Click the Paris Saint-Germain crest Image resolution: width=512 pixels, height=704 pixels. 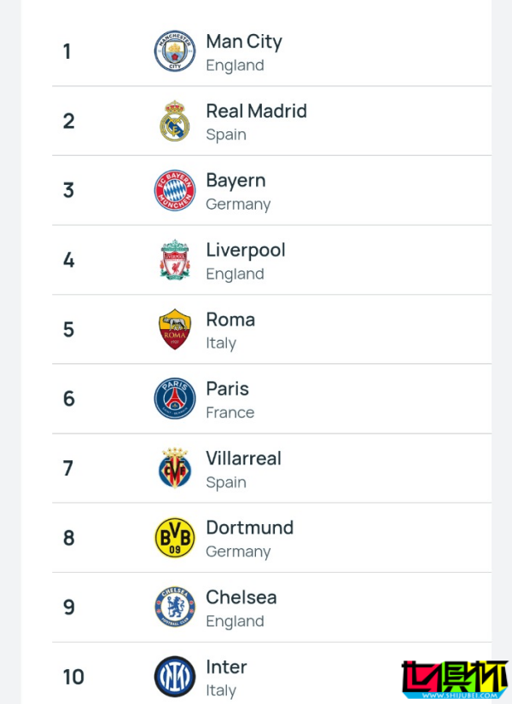175,398
